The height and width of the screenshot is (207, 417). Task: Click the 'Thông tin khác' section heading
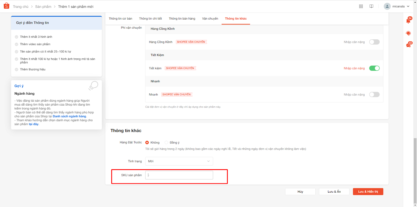coord(126,131)
